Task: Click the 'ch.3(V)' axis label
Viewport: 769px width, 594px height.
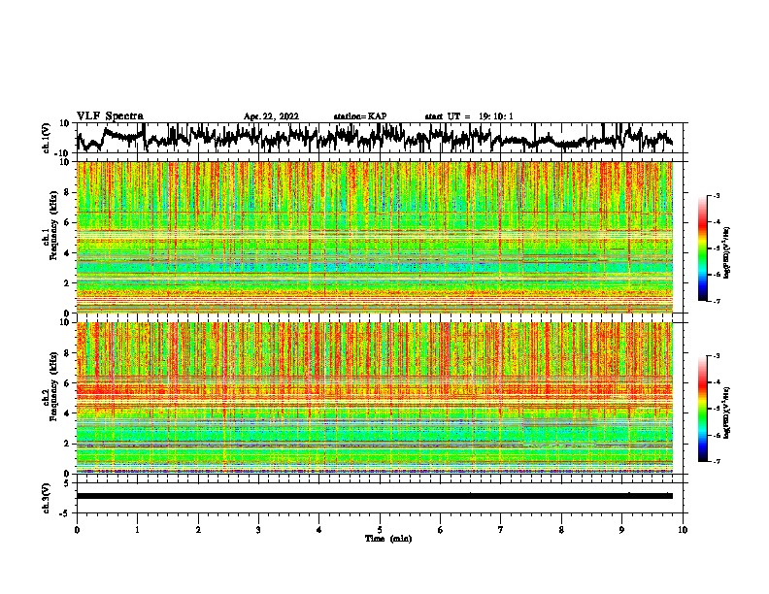Action: 47,498
